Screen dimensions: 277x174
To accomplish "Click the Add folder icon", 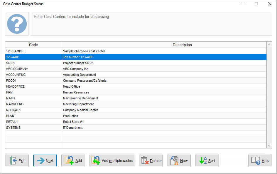I will (70, 160).
